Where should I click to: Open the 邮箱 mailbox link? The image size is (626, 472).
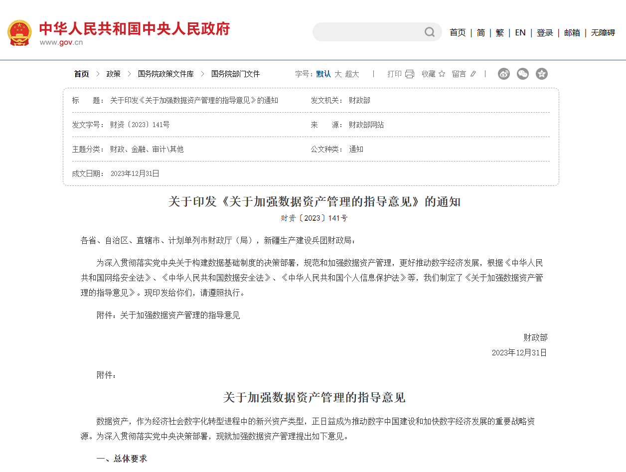(x=572, y=32)
